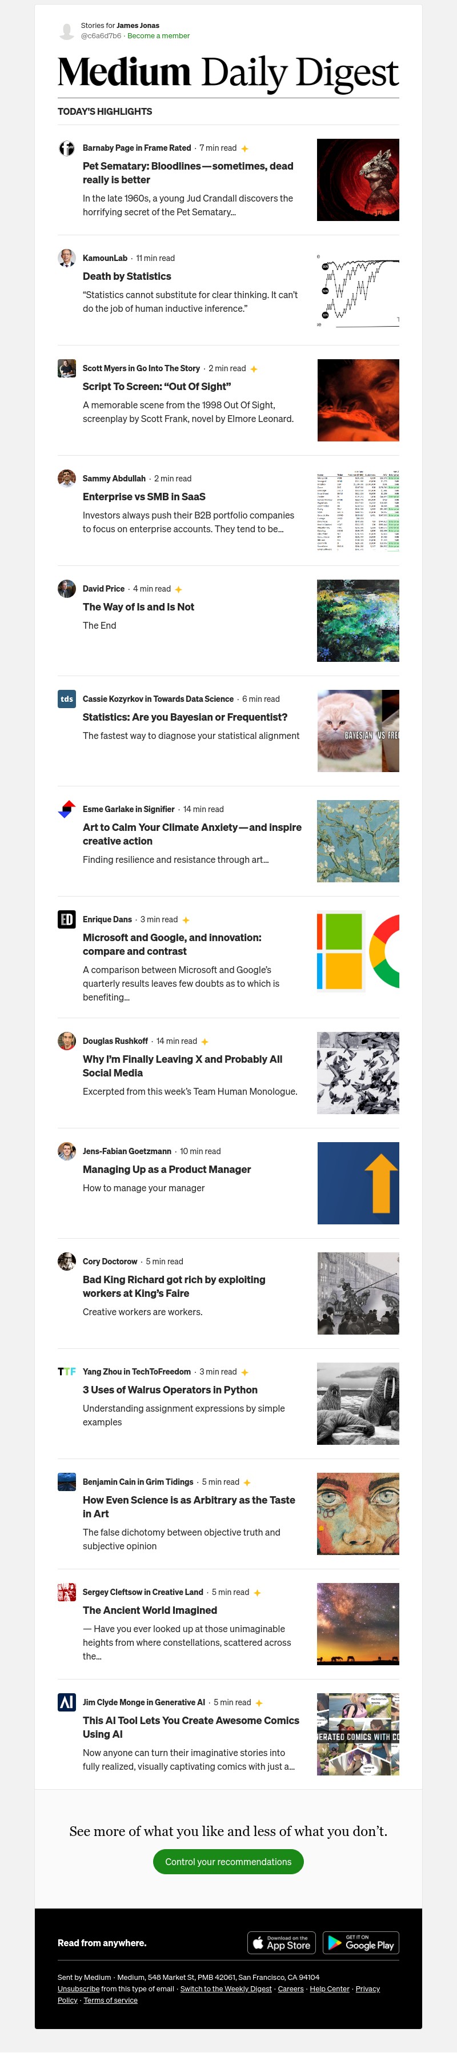Open the Death by Statistics story
The image size is (457, 2053).
(127, 276)
